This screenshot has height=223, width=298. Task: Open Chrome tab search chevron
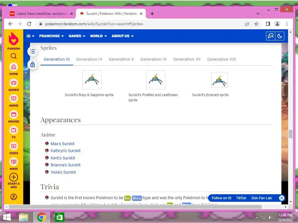(258, 14)
